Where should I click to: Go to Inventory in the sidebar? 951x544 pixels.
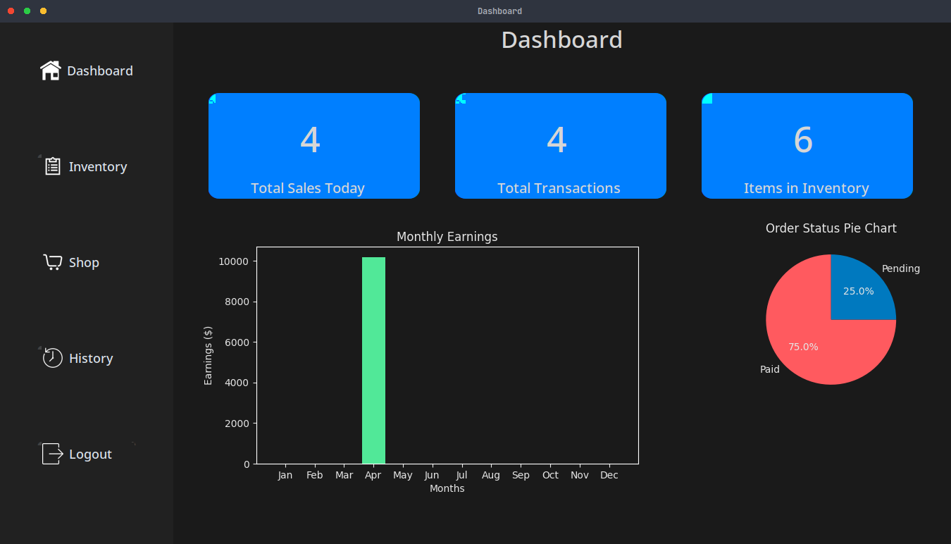(x=98, y=167)
